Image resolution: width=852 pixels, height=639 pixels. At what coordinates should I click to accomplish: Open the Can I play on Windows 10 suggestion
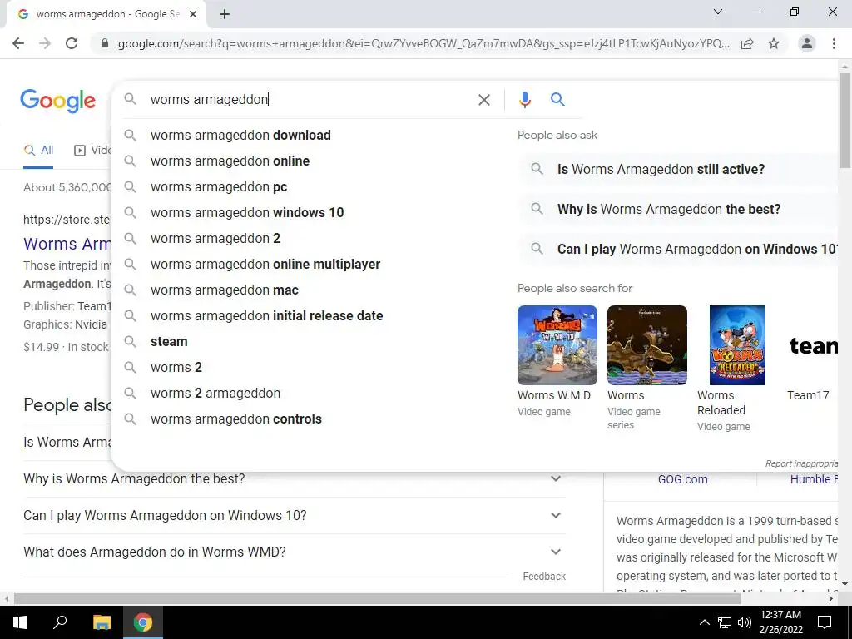click(x=678, y=250)
